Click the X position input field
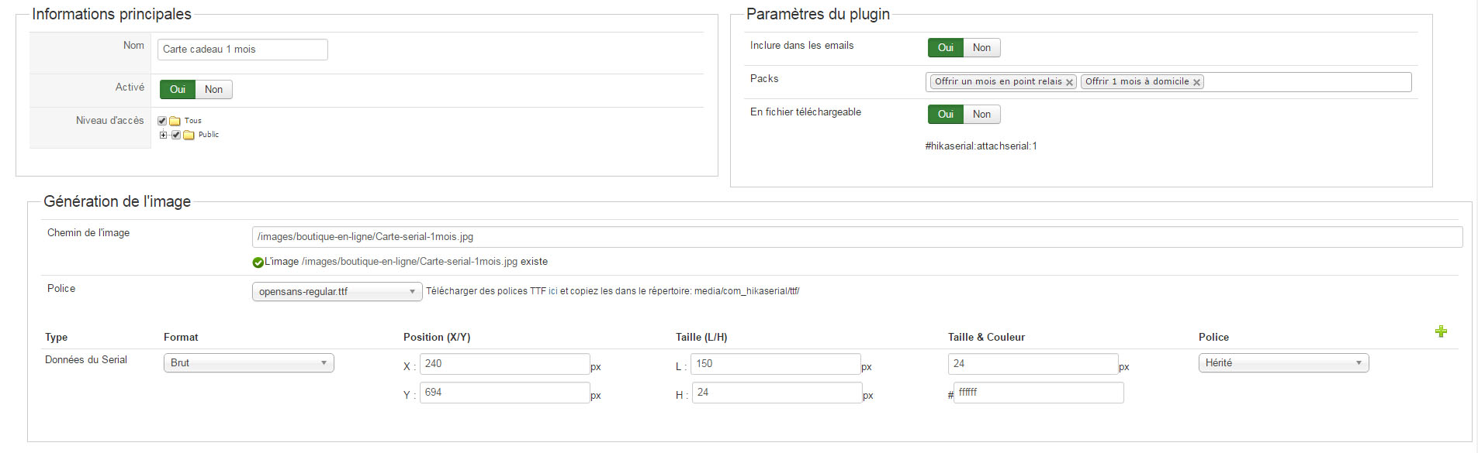This screenshot has width=1478, height=453. [504, 364]
